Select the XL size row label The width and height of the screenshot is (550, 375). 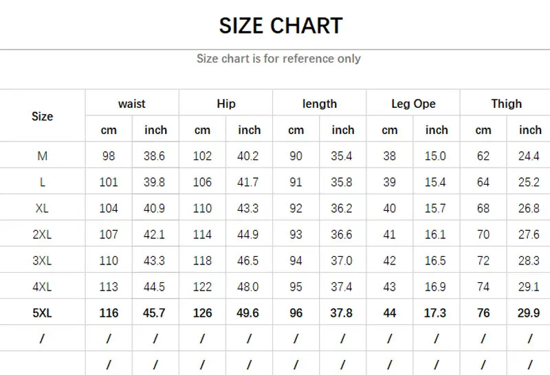(x=42, y=208)
